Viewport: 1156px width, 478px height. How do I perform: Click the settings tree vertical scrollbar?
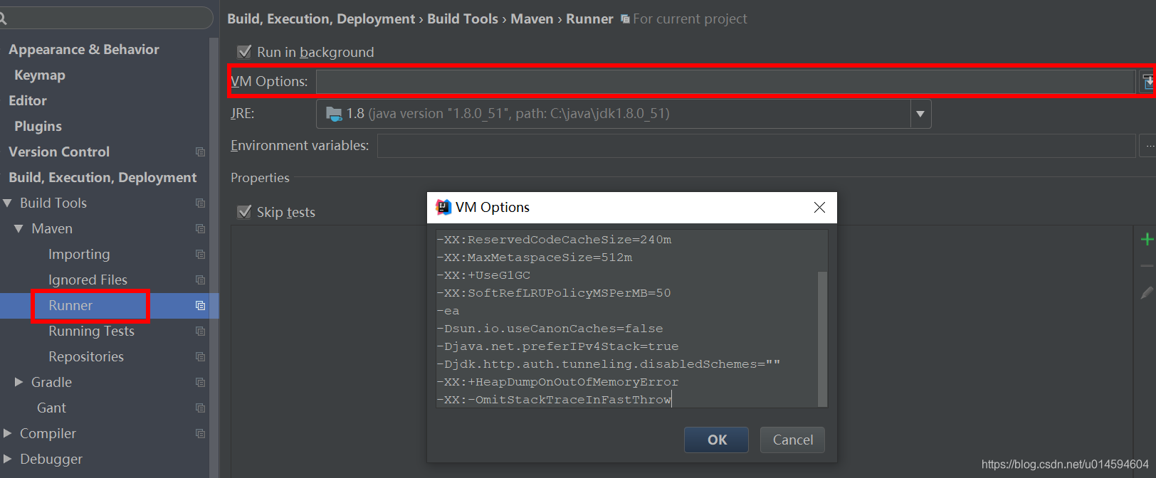(214, 256)
